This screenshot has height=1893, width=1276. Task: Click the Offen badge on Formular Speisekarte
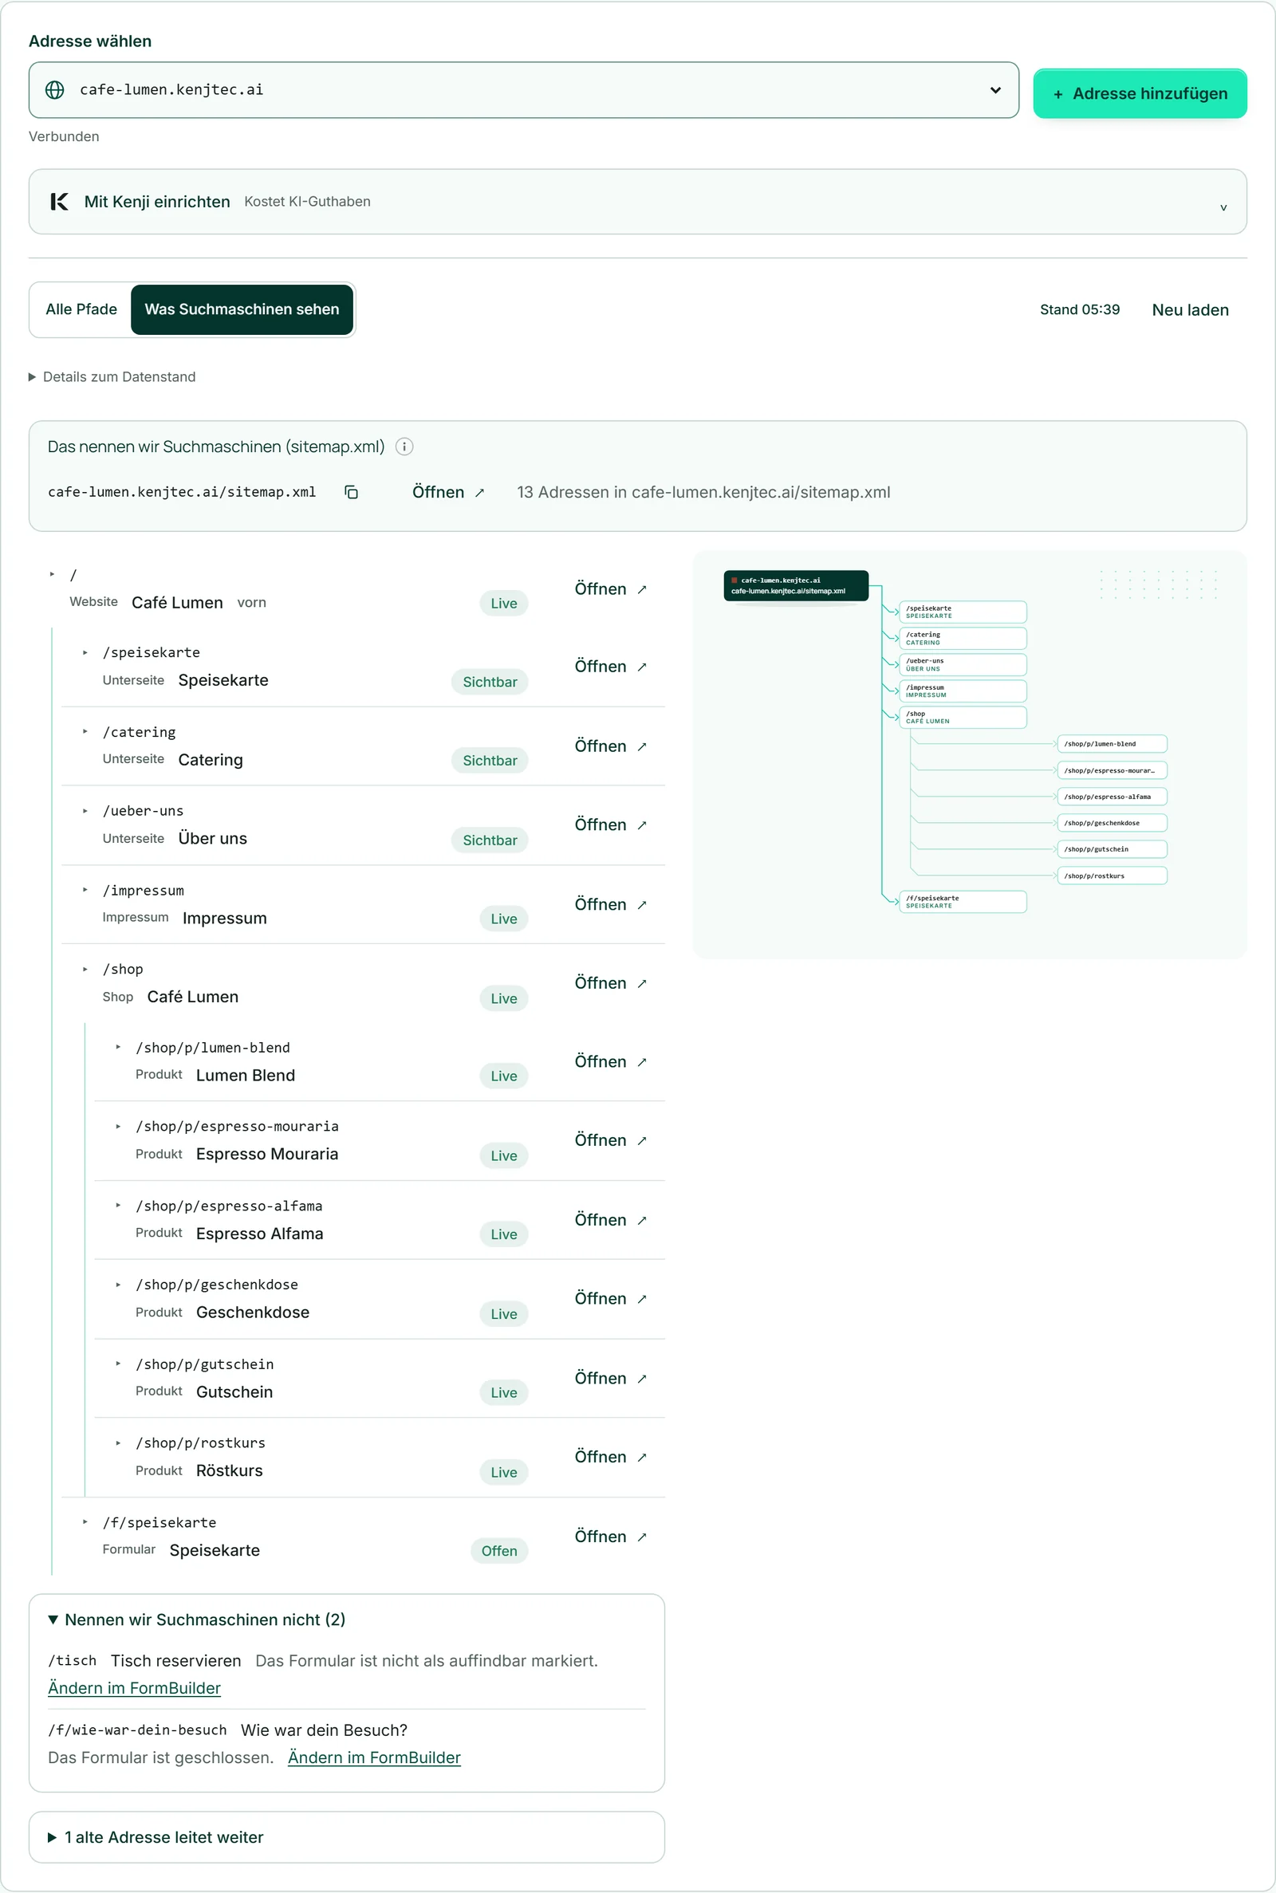point(499,1550)
